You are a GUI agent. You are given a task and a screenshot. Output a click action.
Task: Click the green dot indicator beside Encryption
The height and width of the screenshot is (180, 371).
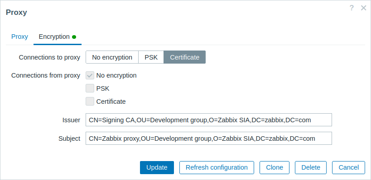point(74,37)
